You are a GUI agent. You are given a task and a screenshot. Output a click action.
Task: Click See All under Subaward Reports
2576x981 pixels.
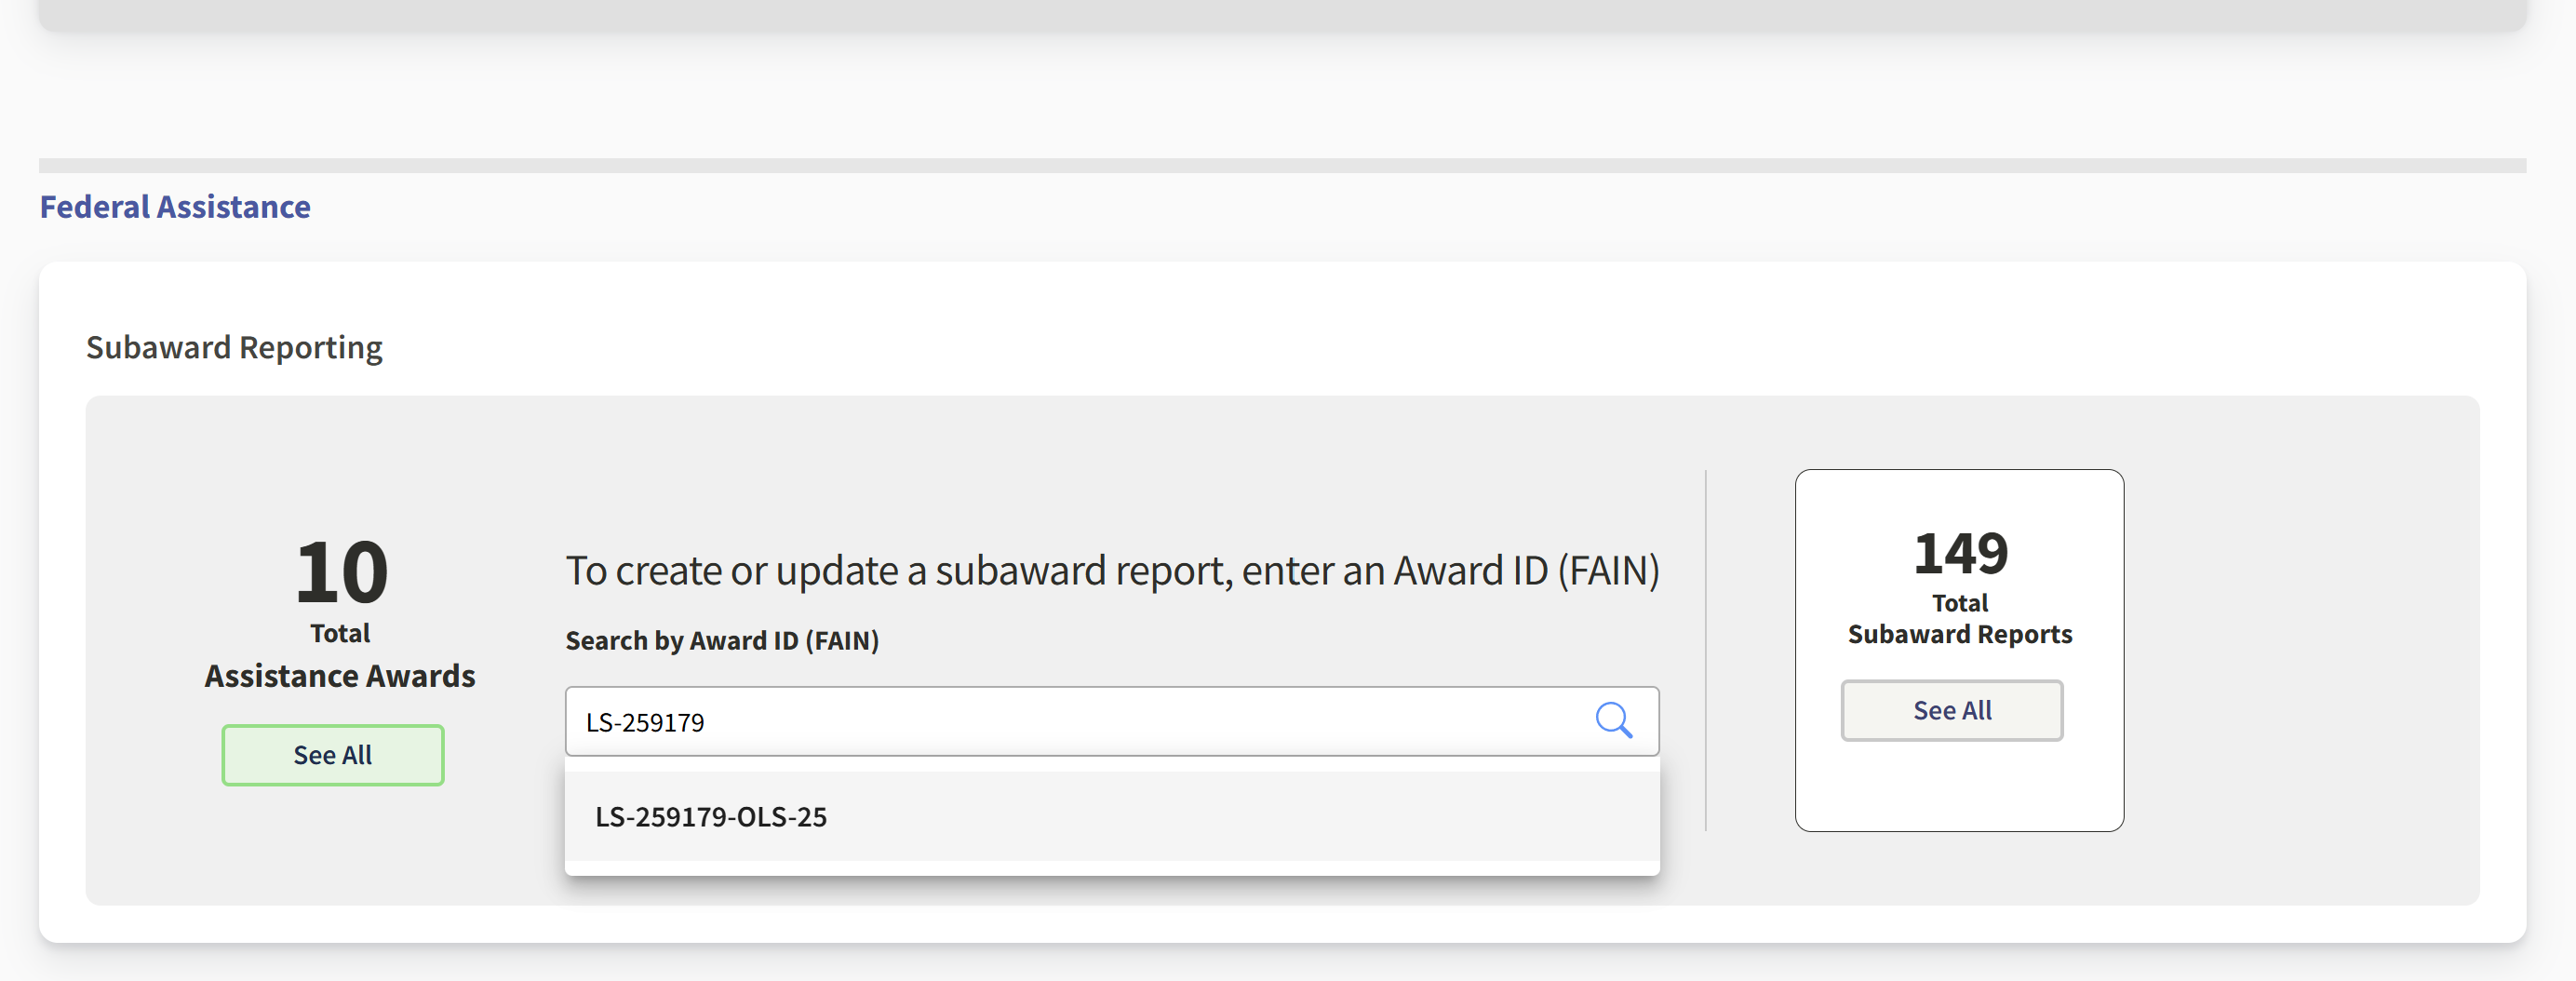(1951, 710)
